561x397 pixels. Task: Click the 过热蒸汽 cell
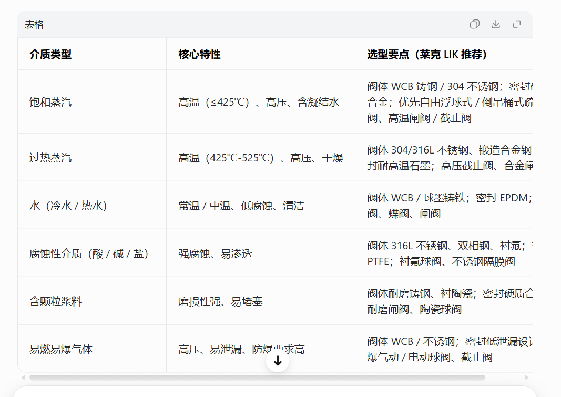(92, 158)
